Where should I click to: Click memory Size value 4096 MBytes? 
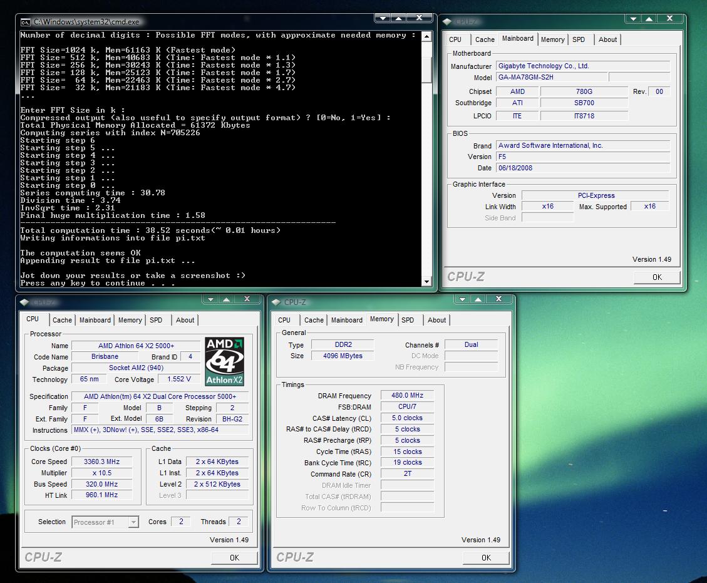click(343, 356)
